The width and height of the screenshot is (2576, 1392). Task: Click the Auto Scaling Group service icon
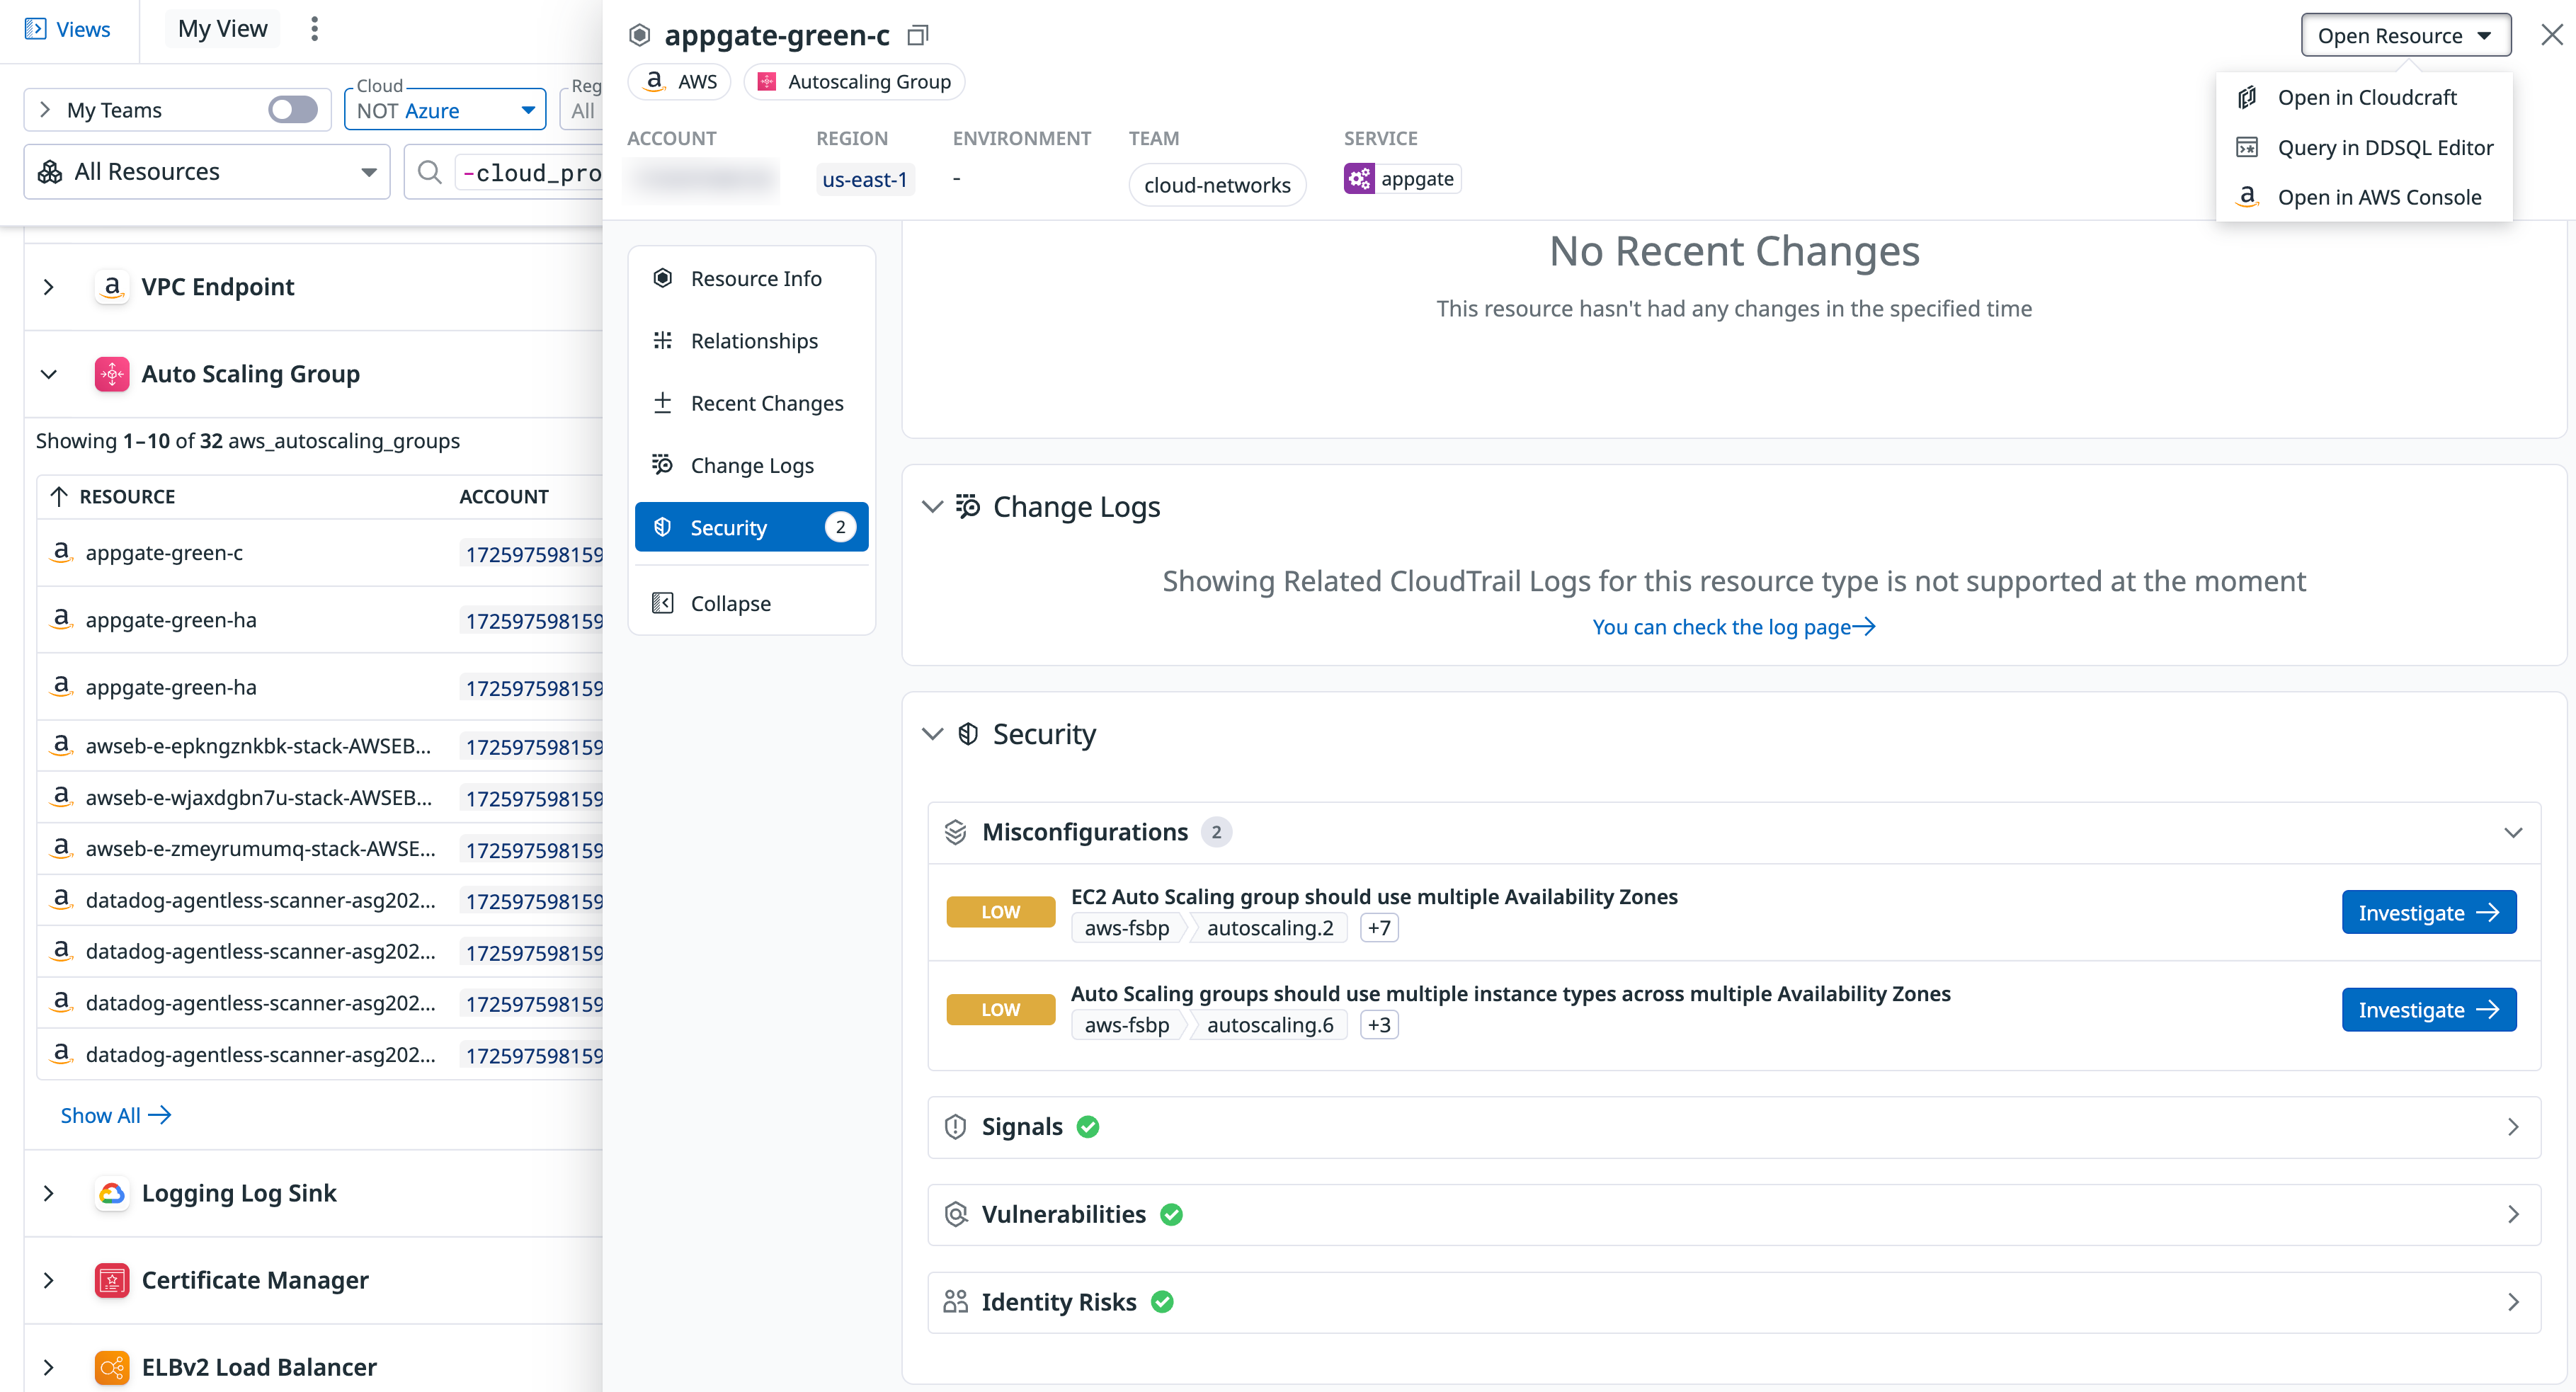[112, 374]
